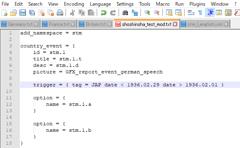The height and width of the screenshot is (148, 240).
Task: Open the Edit menu
Action: click(x=19, y=4)
